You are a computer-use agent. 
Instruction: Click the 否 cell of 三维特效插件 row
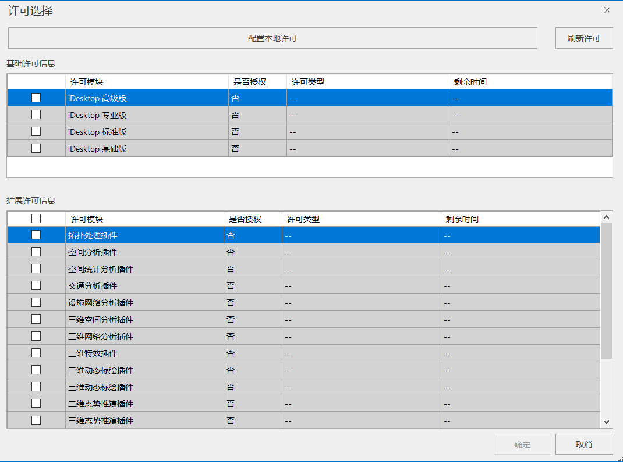point(253,353)
